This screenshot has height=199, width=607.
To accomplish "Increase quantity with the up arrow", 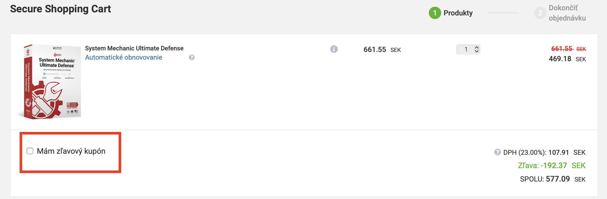I will [477, 47].
